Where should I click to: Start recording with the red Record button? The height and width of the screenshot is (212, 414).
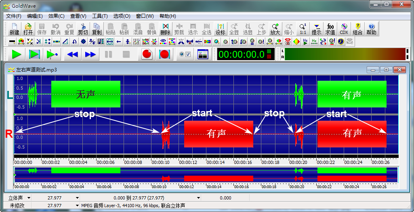pyautogui.click(x=147, y=55)
